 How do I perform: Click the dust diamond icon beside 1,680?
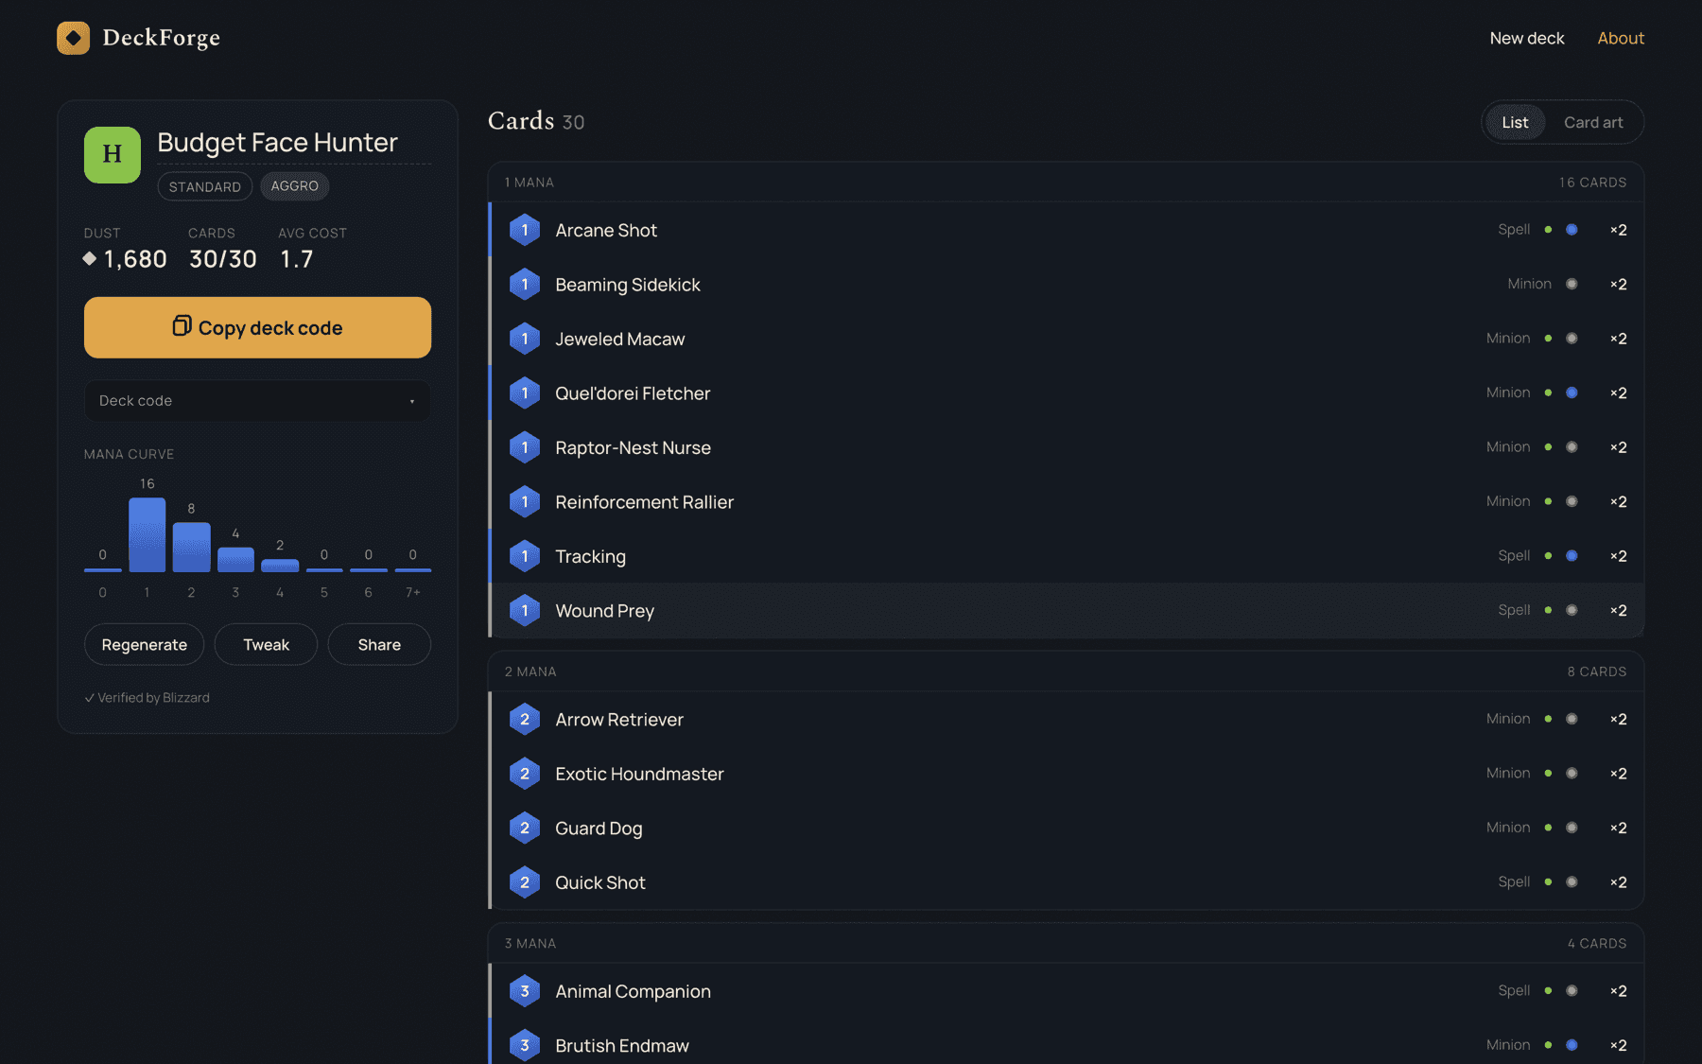[x=90, y=258]
